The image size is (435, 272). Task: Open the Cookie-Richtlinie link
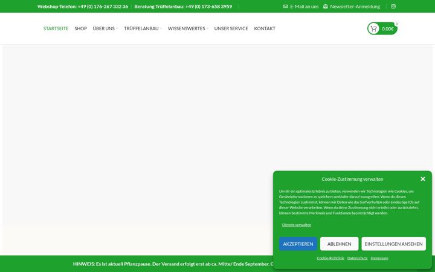(330, 258)
